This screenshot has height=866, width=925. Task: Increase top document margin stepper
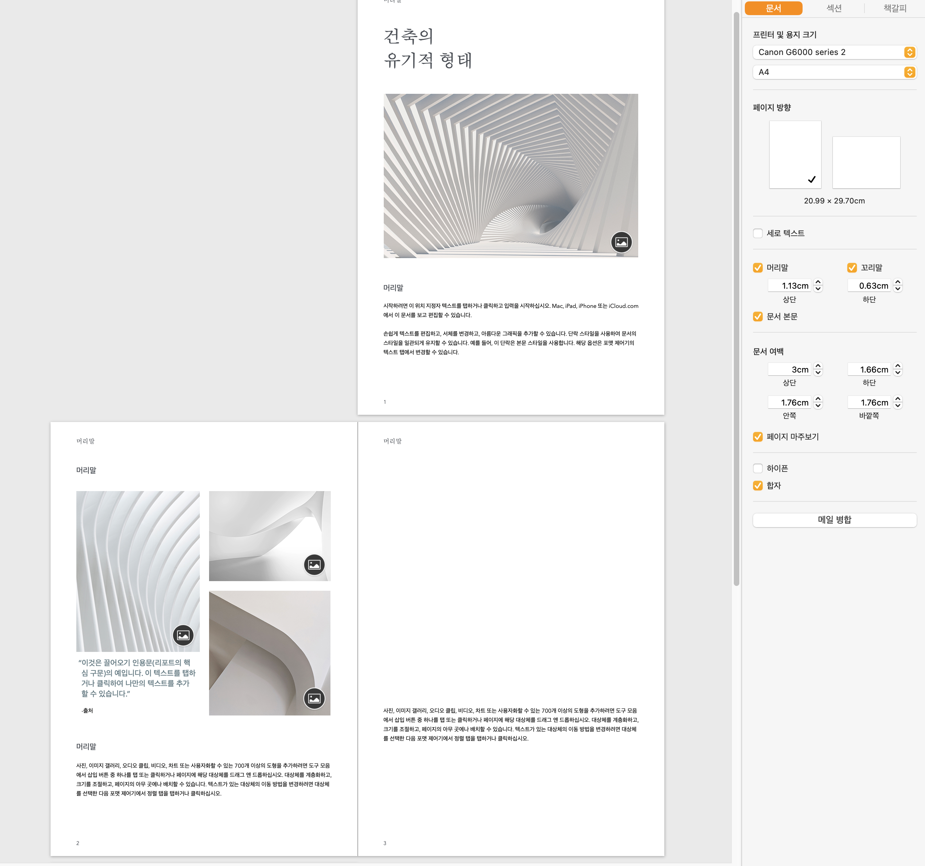pyautogui.click(x=818, y=366)
